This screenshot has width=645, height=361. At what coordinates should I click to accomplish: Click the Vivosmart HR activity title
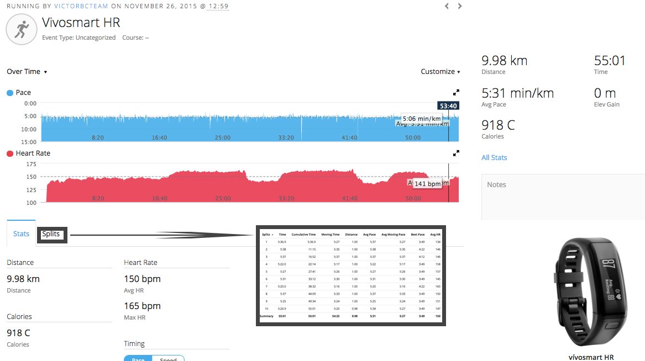(81, 23)
